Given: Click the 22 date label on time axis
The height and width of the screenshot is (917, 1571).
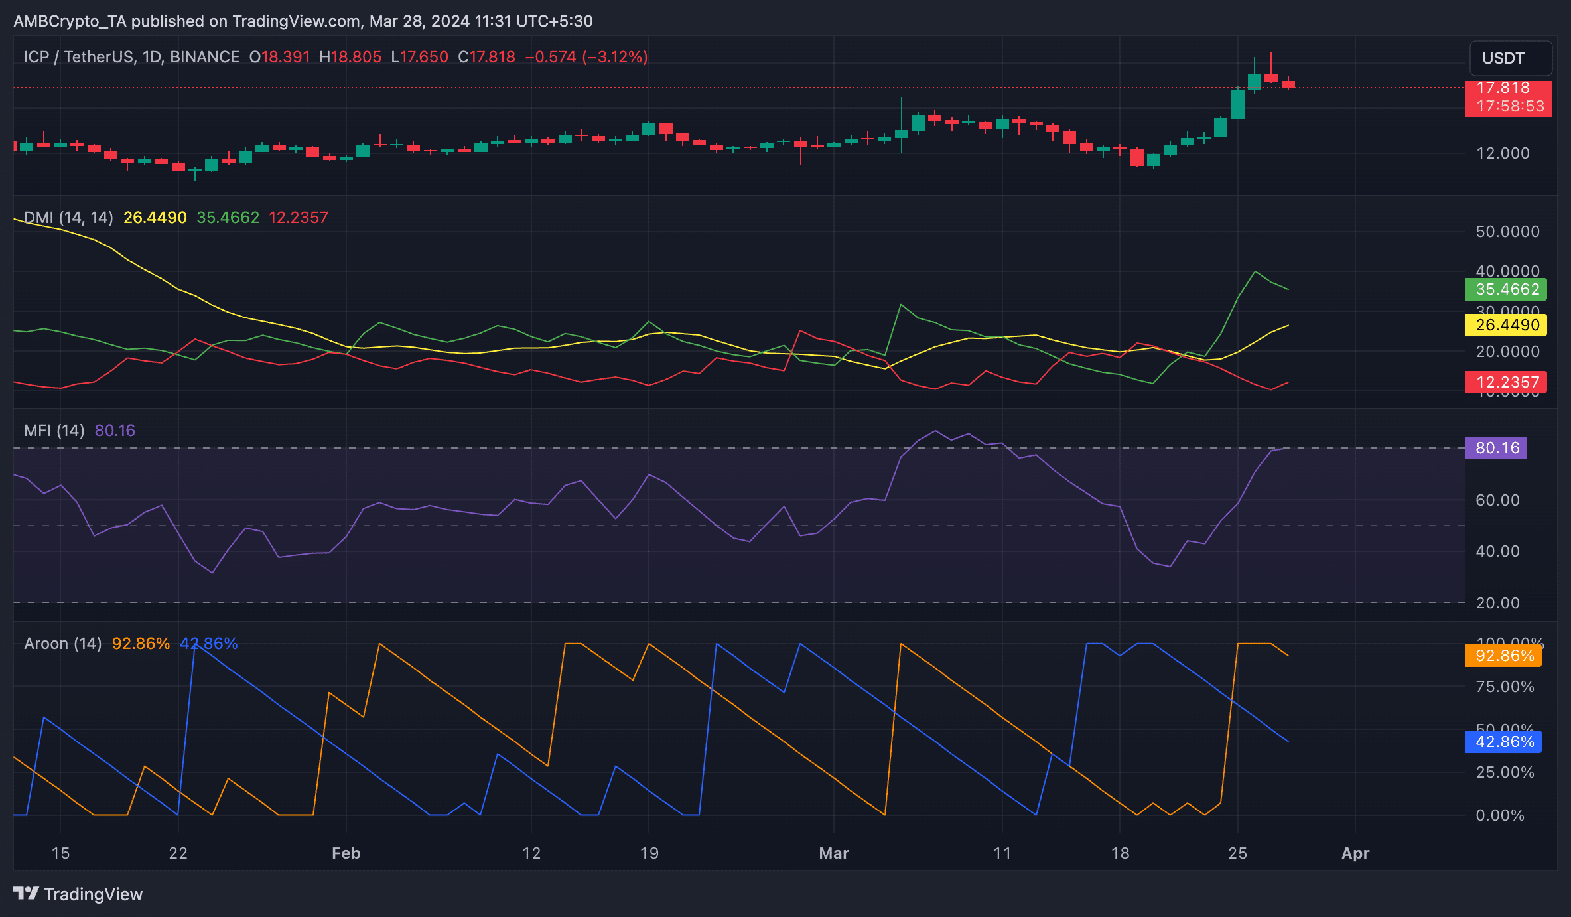Looking at the screenshot, I should click(178, 853).
